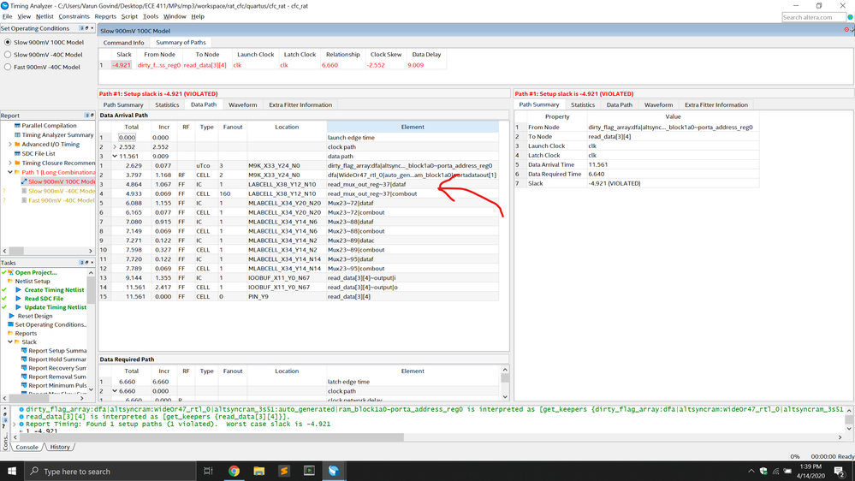Open Google Chrome from the taskbar
Screen dimensions: 855x481
pos(234,471)
